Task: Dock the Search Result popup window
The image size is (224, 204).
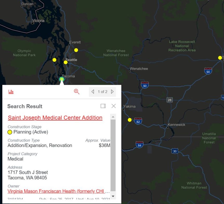Action: pos(103,106)
